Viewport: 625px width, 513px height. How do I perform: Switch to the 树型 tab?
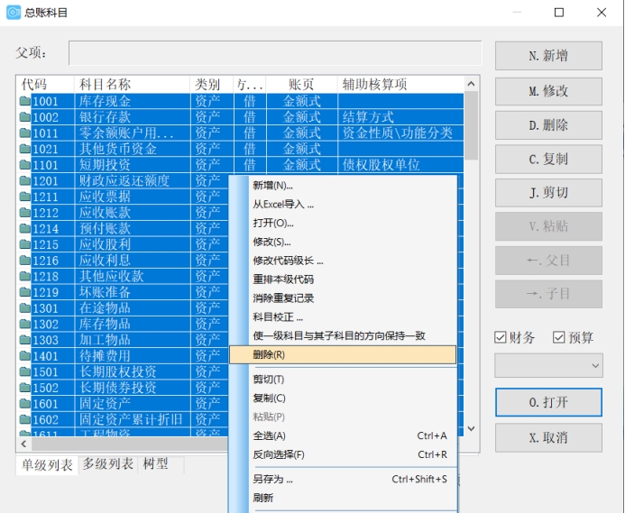(155, 464)
